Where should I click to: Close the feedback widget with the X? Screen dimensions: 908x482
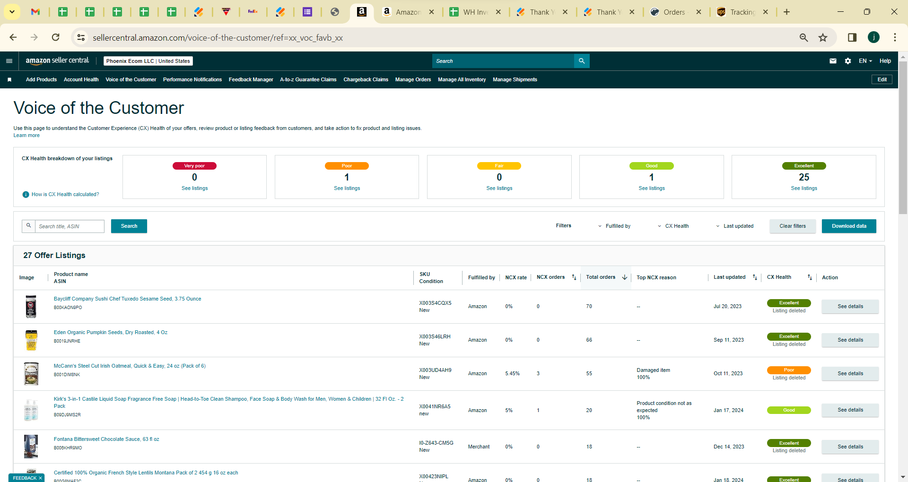coord(40,478)
